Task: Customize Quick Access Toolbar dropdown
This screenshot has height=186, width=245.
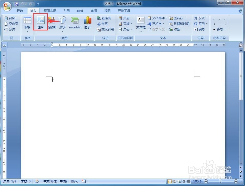Action: point(38,4)
